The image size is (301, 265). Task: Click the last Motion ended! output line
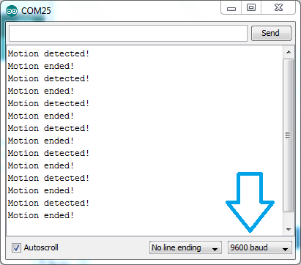[x=41, y=215]
